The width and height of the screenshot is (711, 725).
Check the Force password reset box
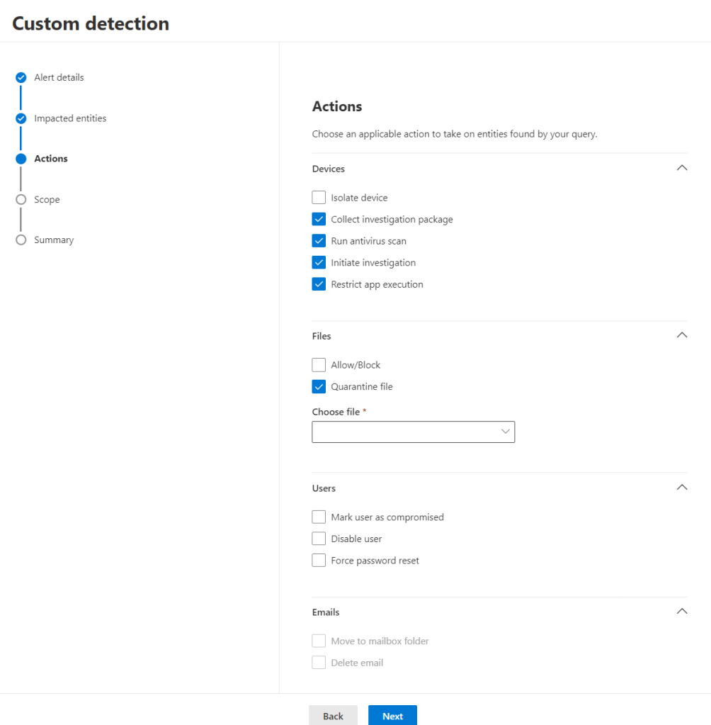point(319,561)
